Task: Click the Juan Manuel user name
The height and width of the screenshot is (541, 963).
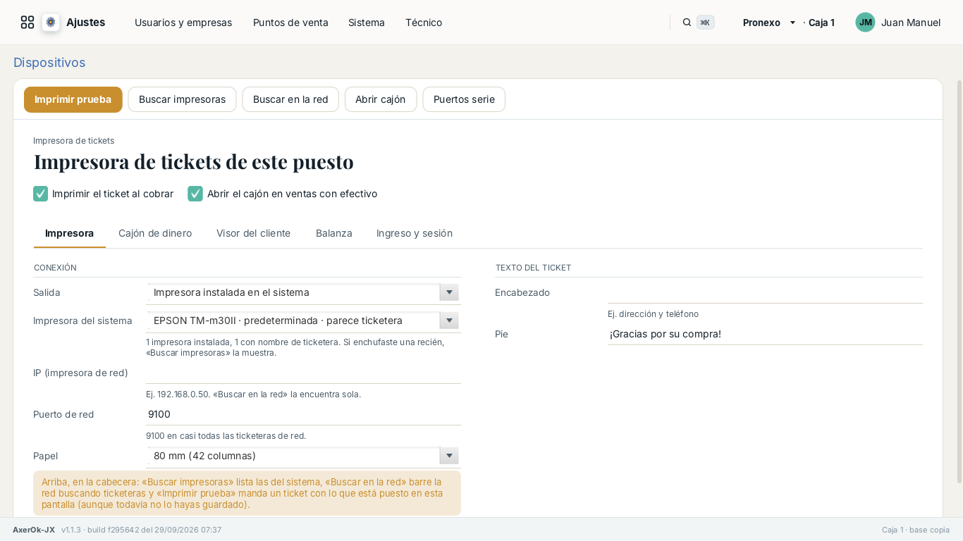Action: click(911, 23)
